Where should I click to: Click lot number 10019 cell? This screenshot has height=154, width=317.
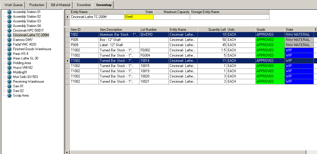pyautogui.click(x=154, y=71)
